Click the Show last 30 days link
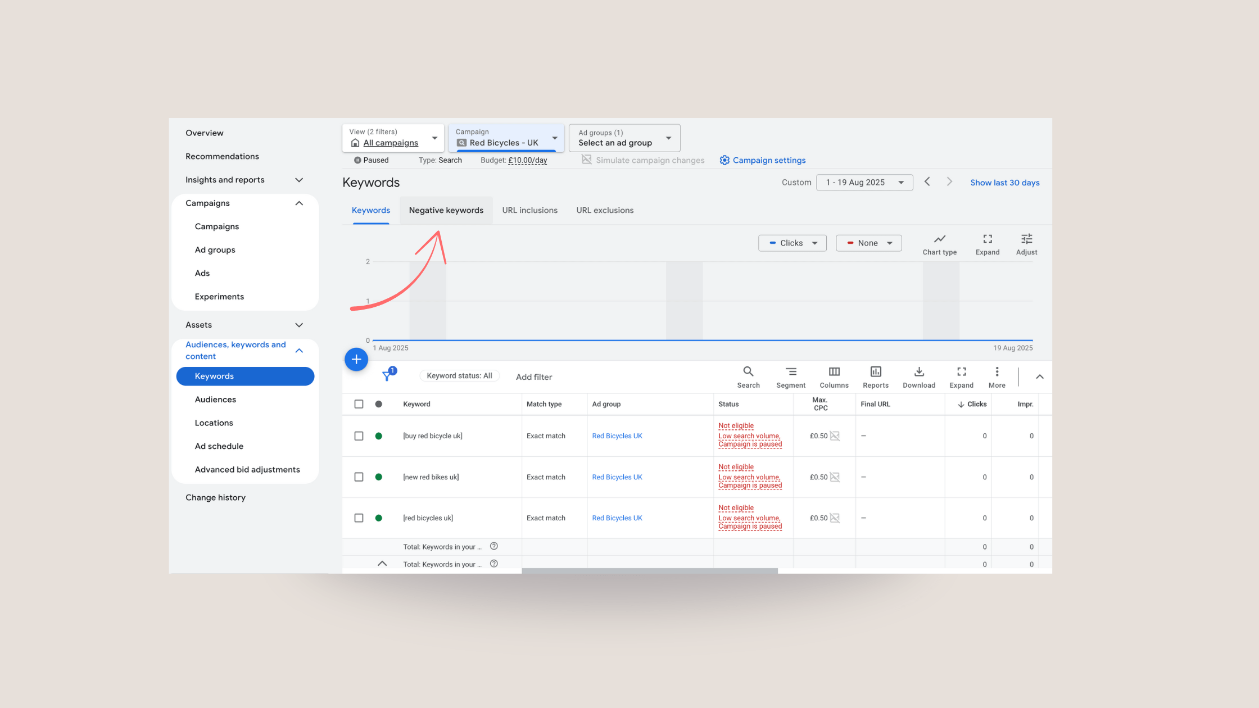Viewport: 1259px width, 708px height. [x=1004, y=182]
